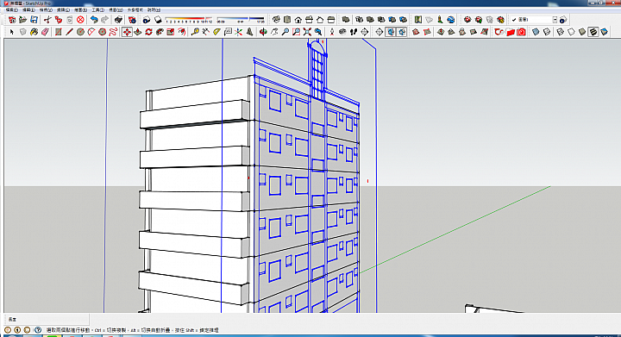The width and height of the screenshot is (621, 337).
Task: Select the Sandbox Drape tool
Action: point(462,32)
